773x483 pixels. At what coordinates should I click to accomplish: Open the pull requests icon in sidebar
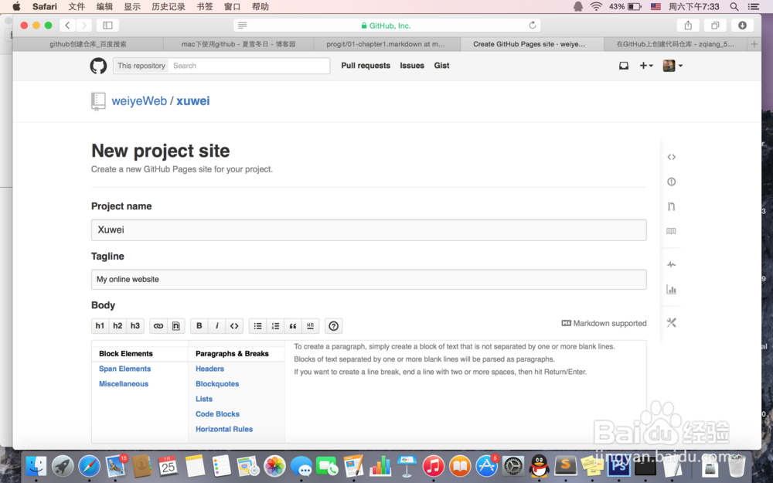click(x=672, y=206)
